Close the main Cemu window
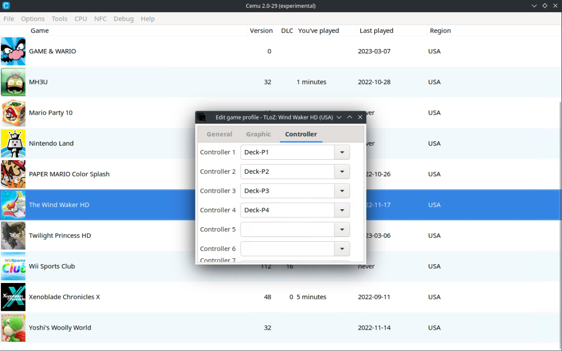This screenshot has width=562, height=351. tap(555, 6)
